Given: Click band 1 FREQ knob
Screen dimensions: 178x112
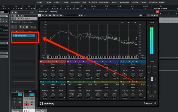Looking at the screenshot, I should click(44, 75).
